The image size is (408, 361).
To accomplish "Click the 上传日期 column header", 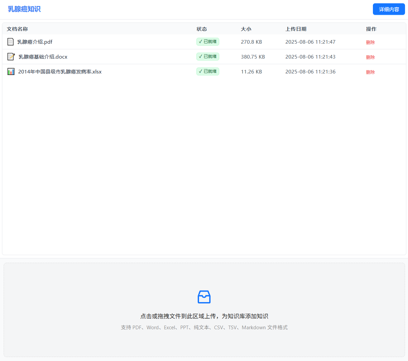I will 296,29.
